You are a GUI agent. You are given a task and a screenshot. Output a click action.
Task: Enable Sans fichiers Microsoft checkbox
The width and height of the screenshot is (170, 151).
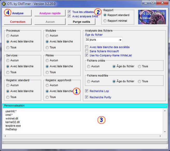click(87, 51)
